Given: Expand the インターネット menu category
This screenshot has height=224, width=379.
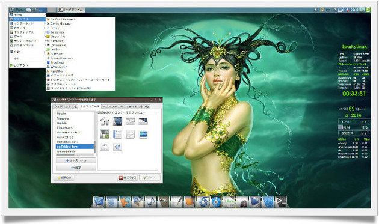Looking at the screenshot, I should 27,23.
